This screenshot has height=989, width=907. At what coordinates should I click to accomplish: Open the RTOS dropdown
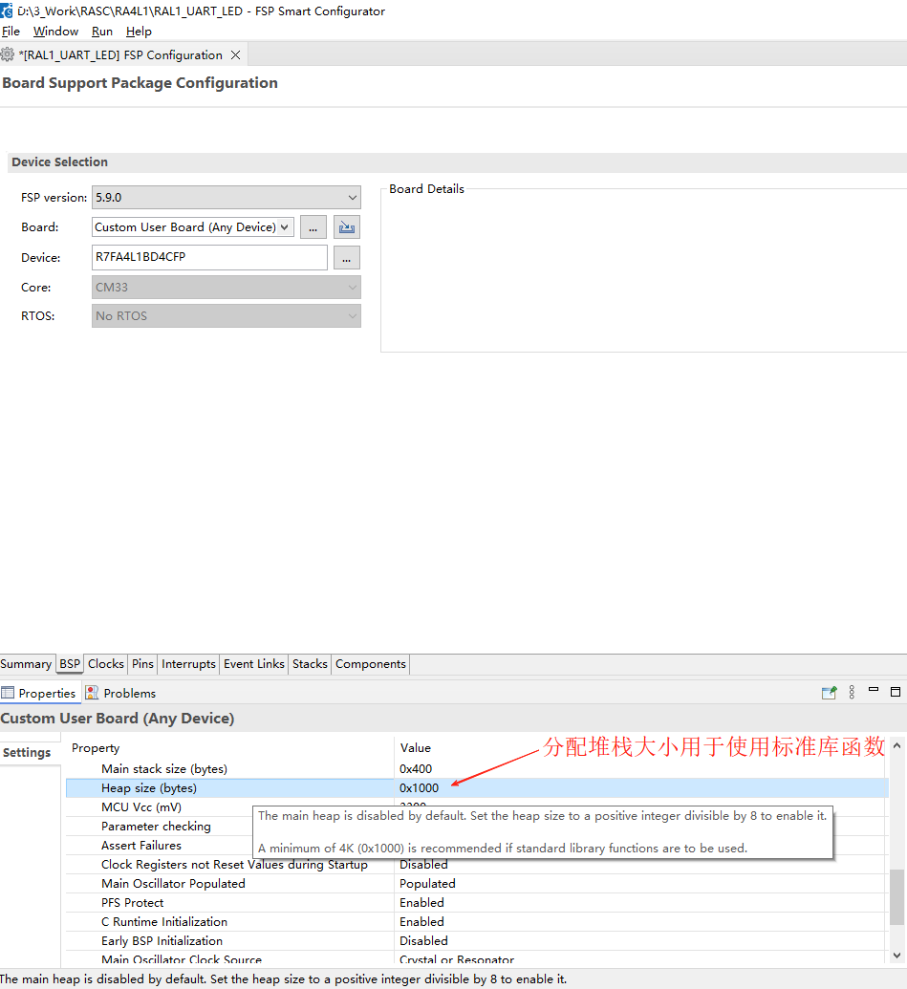pyautogui.click(x=227, y=316)
